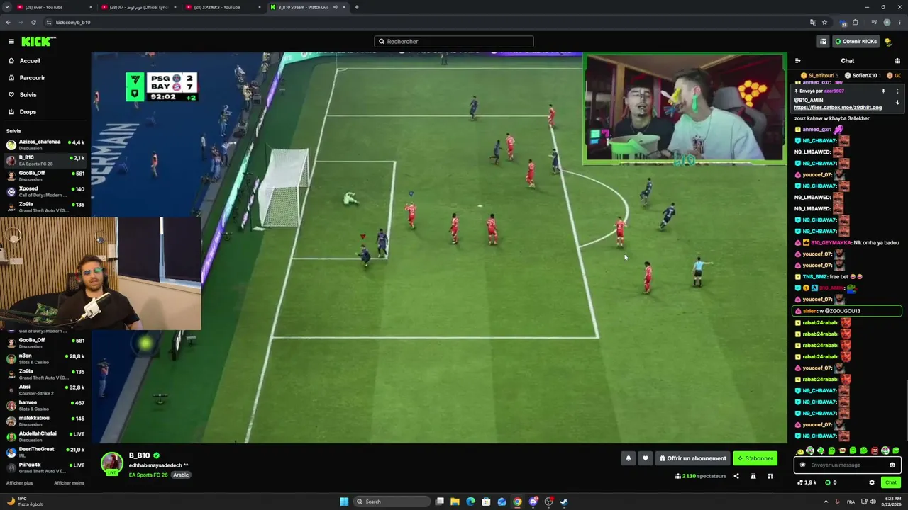908x510 pixels.
Task: Toggle theater mode icon below the video
Action: tap(770, 476)
